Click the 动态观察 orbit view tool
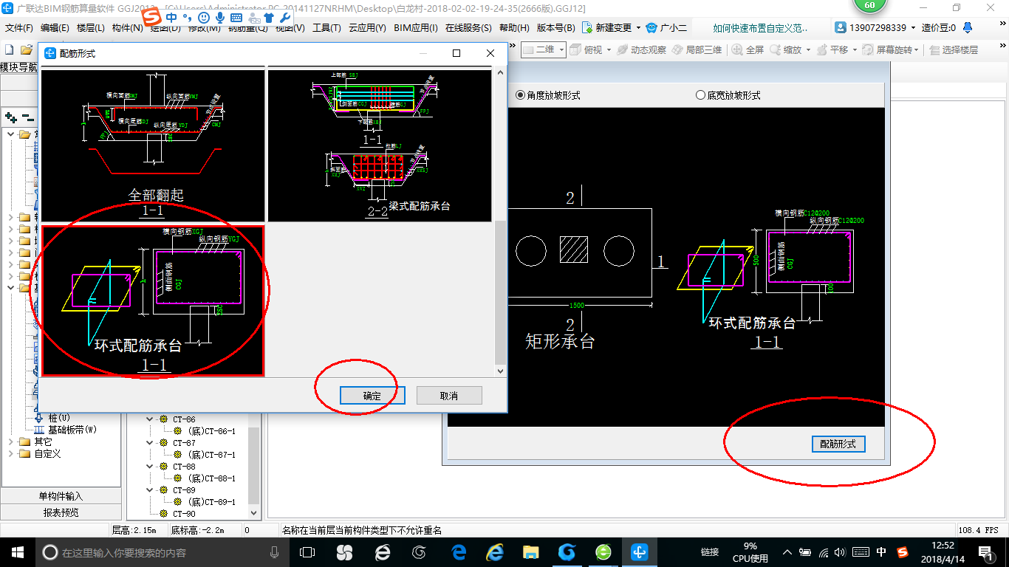Image resolution: width=1009 pixels, height=567 pixels. tap(640, 49)
